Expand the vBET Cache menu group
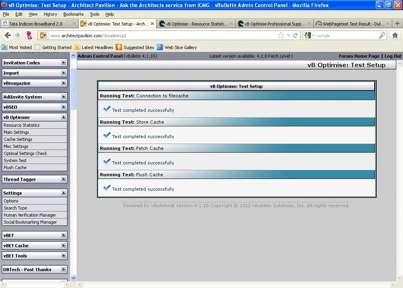403x288 pixels. (63, 246)
